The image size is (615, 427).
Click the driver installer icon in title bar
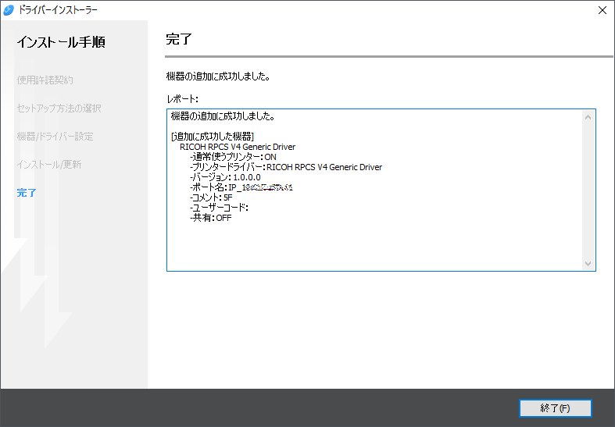tap(9, 10)
